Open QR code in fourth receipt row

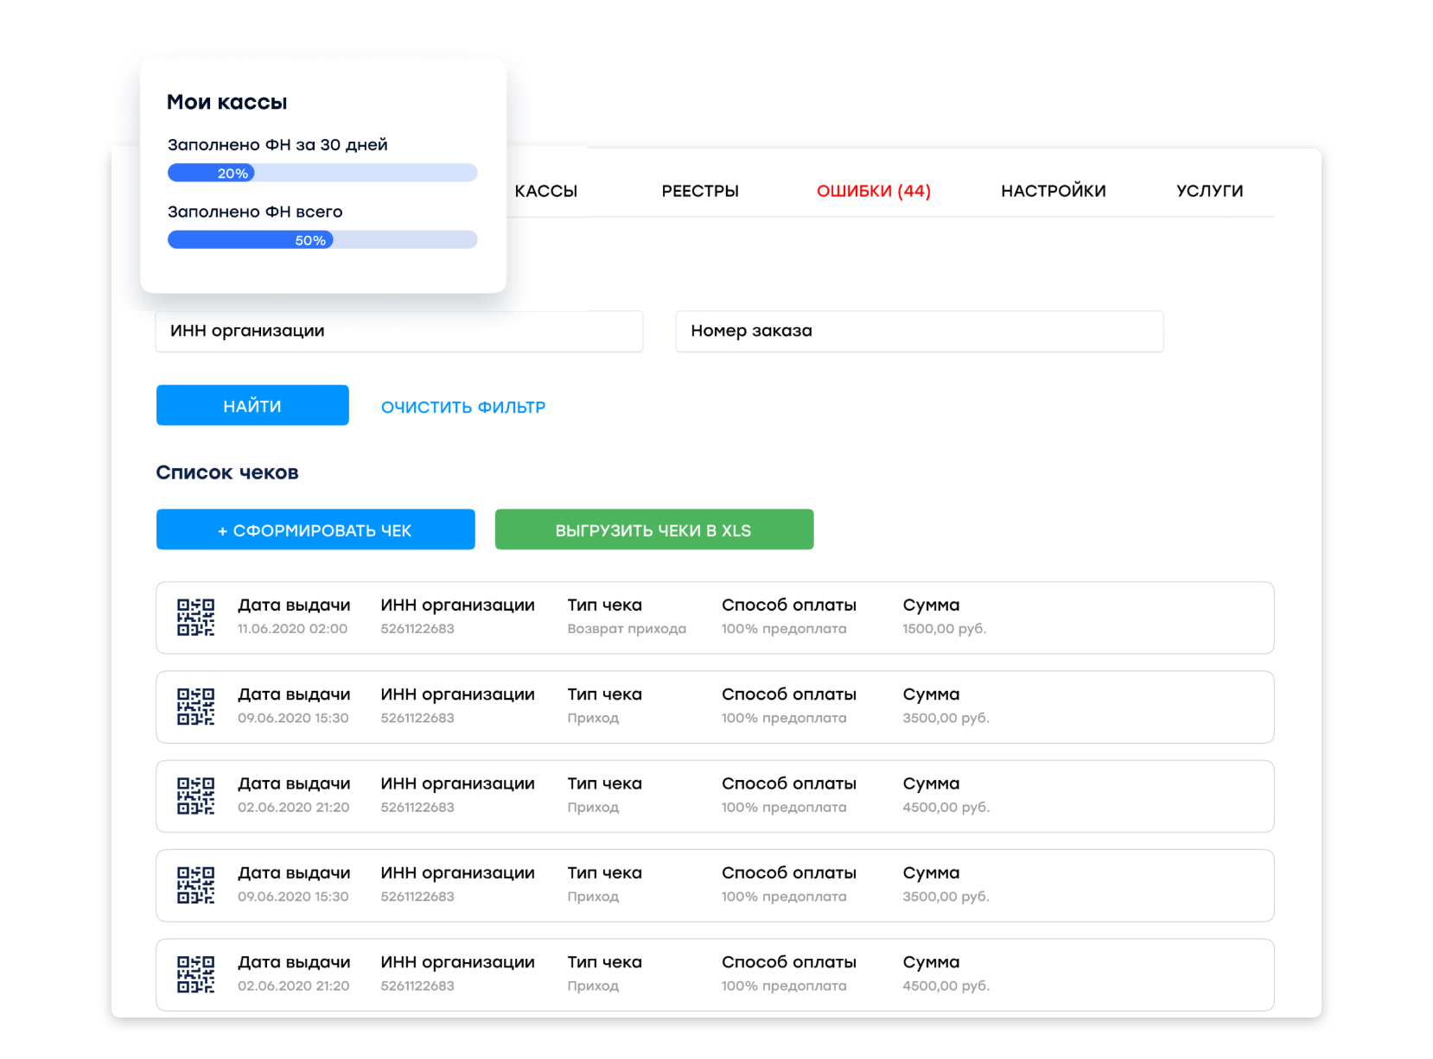[195, 885]
